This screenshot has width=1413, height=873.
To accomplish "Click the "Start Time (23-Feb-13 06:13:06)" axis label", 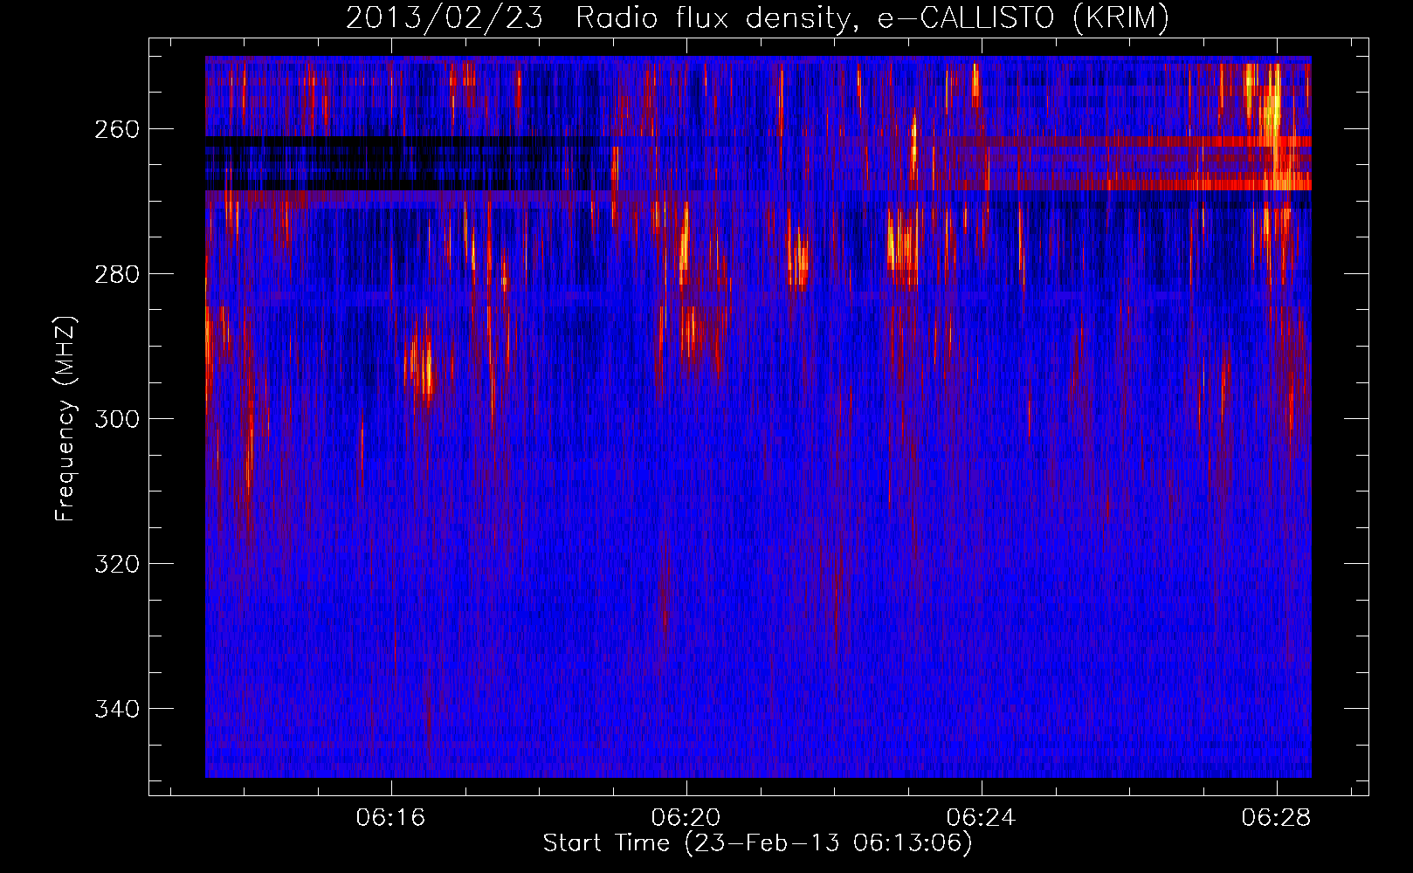I will [x=757, y=843].
